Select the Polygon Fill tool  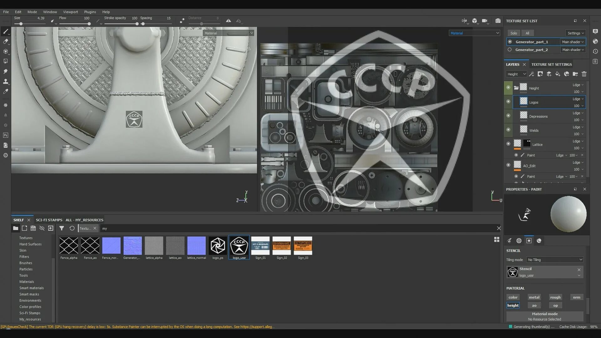pos(5,61)
